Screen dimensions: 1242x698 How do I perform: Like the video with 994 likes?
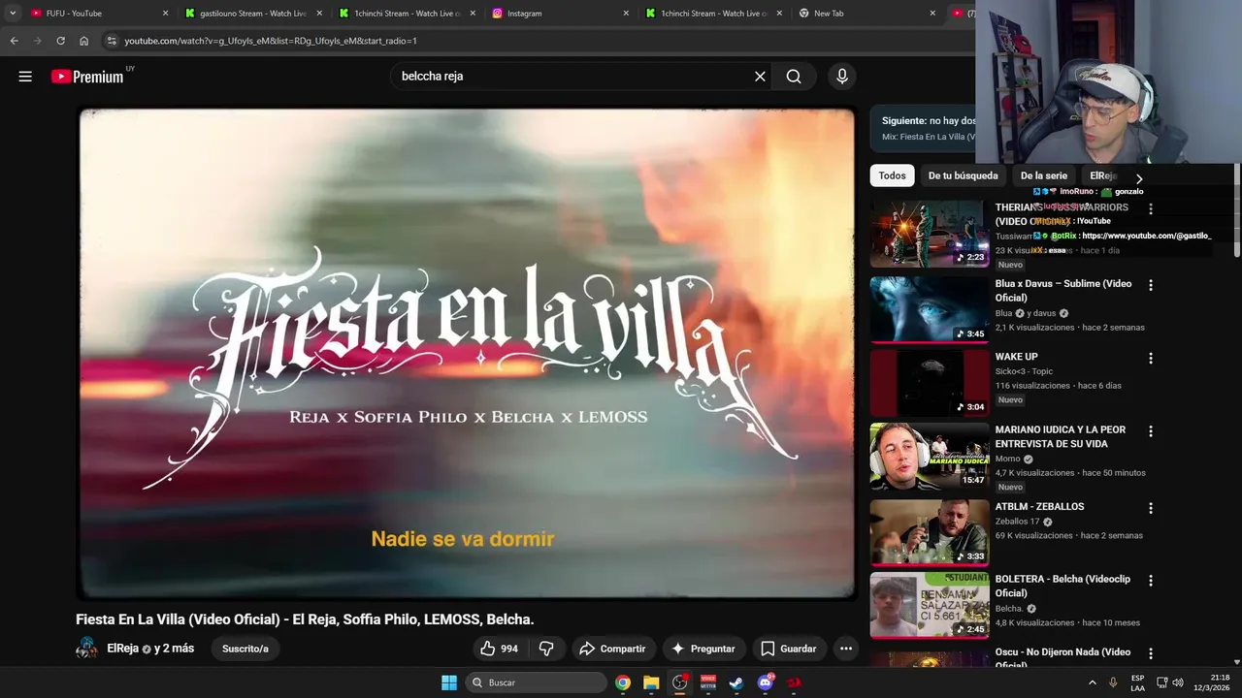tap(500, 649)
